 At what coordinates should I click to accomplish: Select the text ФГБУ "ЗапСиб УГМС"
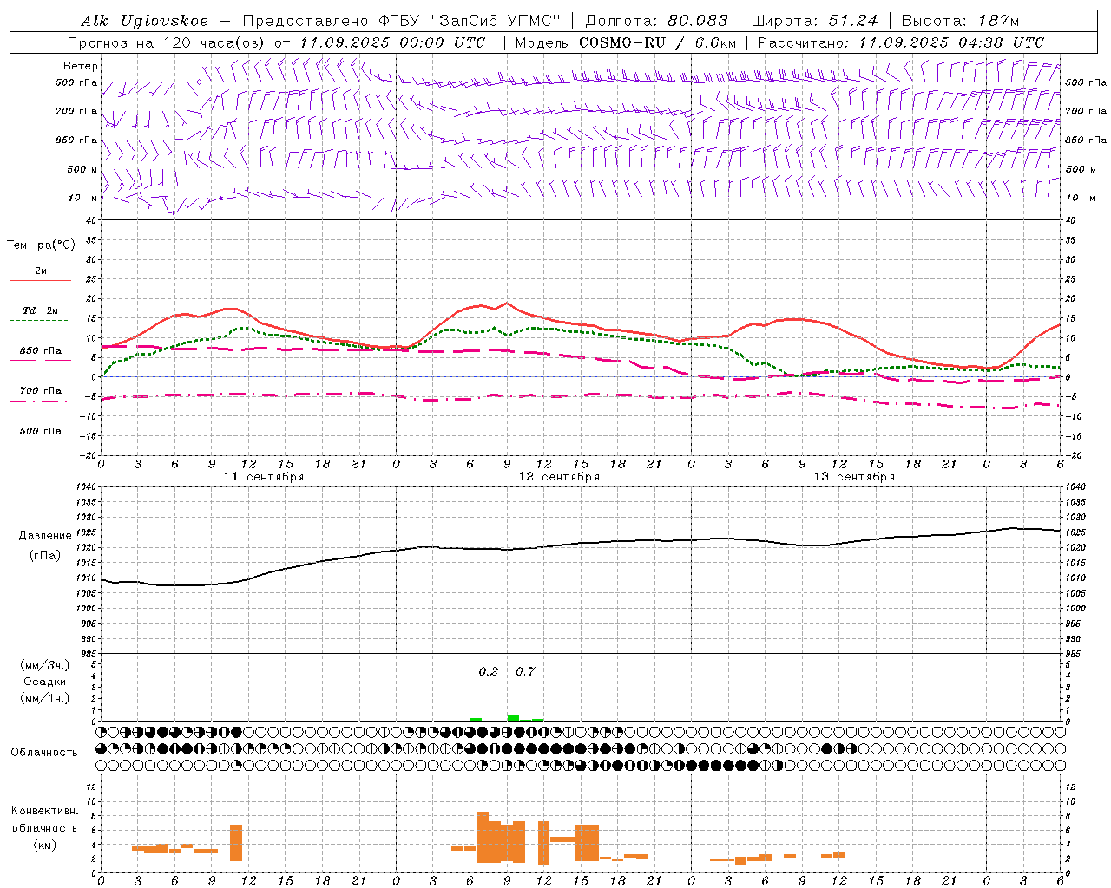click(470, 21)
